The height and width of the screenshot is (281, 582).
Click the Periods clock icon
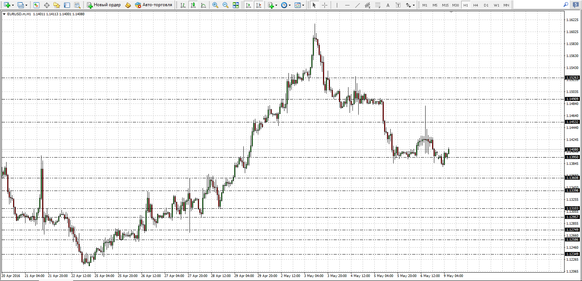tap(284, 5)
